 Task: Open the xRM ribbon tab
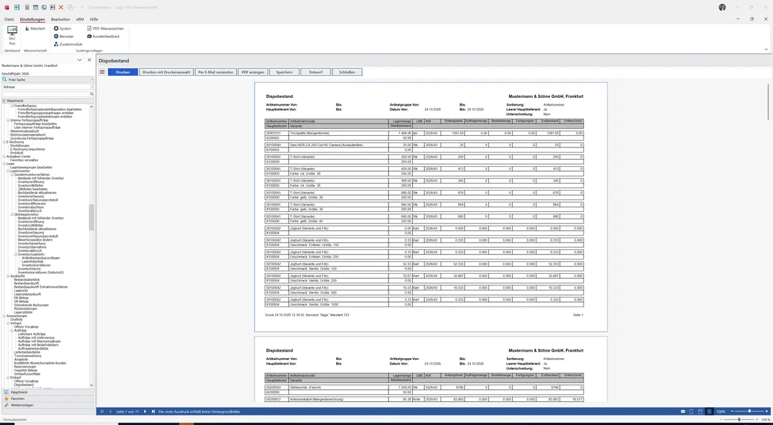(x=80, y=19)
